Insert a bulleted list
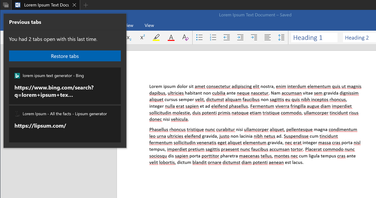 [199, 38]
